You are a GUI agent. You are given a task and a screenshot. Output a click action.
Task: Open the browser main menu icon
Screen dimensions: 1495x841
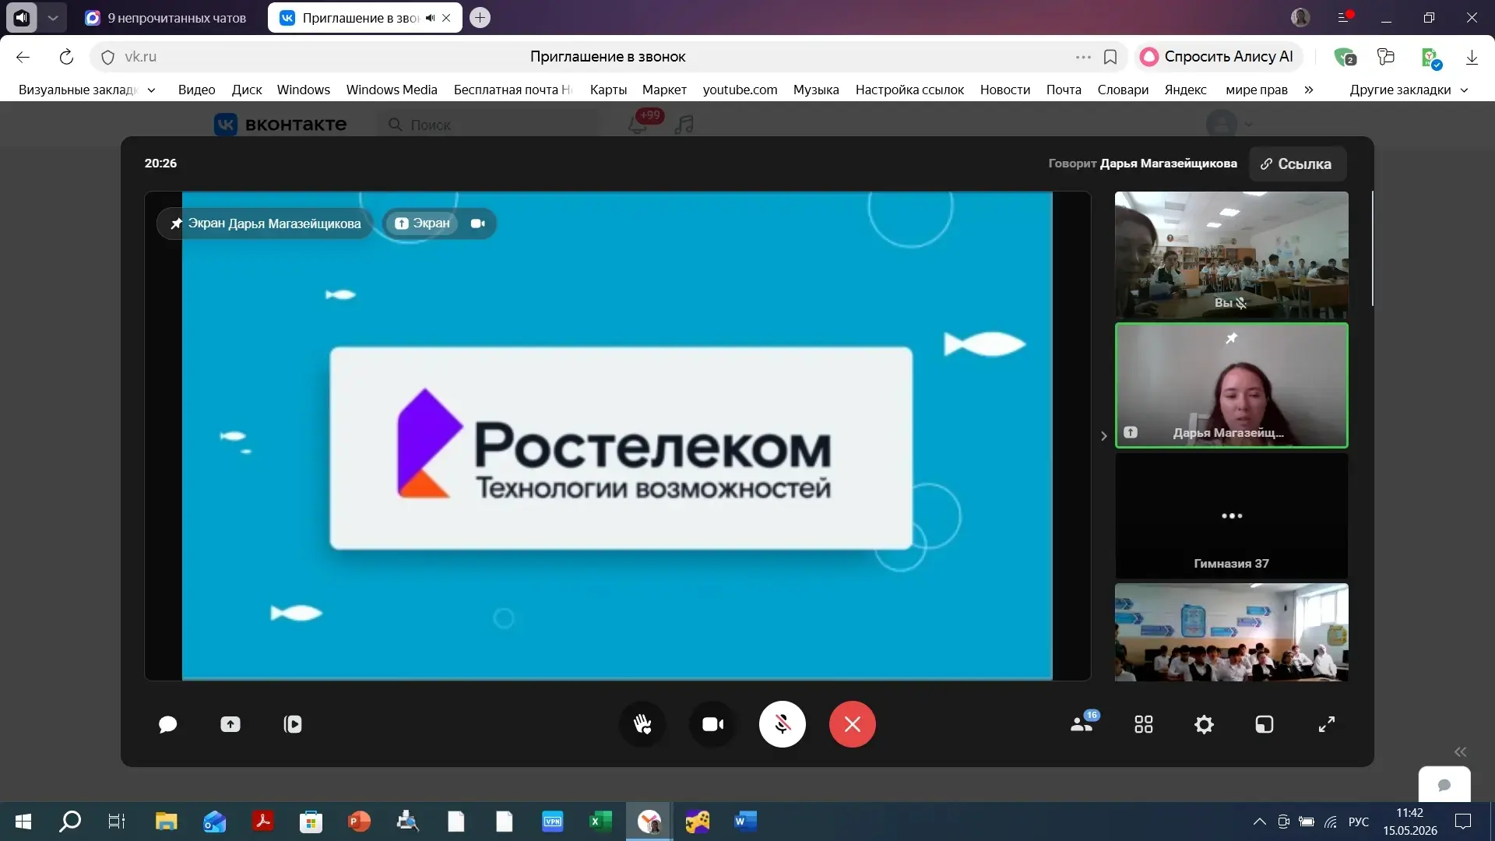[1345, 17]
